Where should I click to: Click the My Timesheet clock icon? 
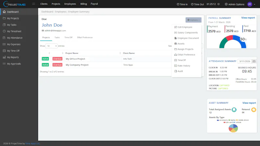(x=4, y=31)
